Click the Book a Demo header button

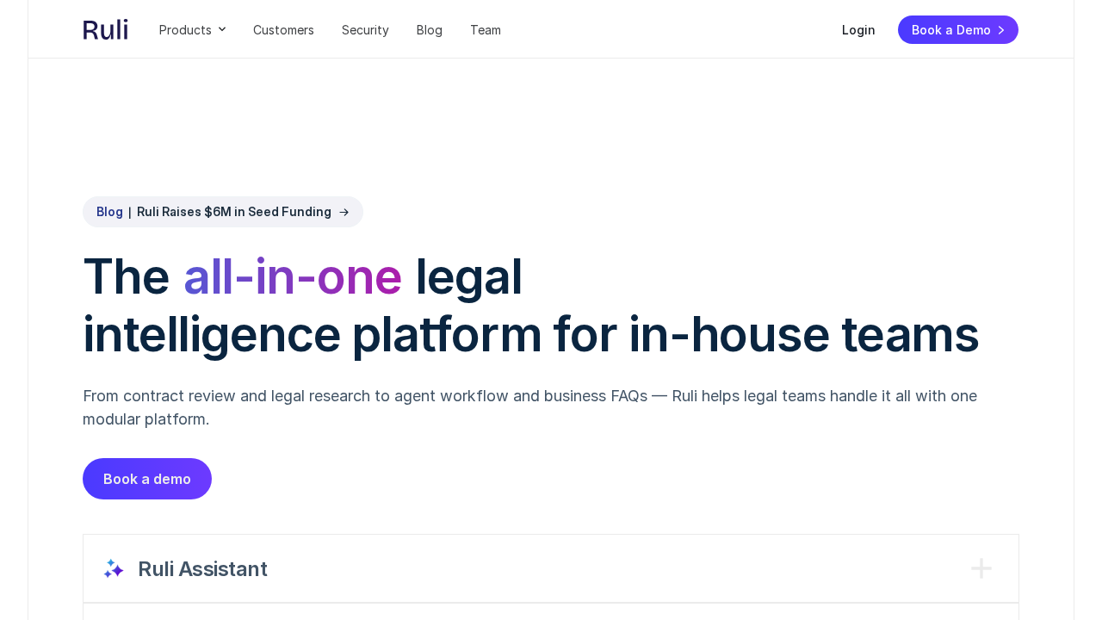click(x=957, y=29)
